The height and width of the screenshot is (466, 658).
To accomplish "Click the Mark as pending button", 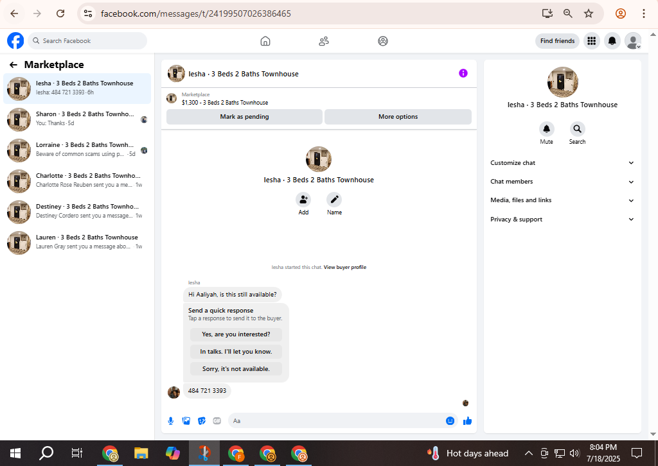I will click(x=244, y=117).
